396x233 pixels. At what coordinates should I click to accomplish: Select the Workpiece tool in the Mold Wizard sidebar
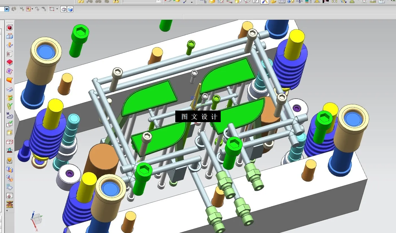coord(9,54)
